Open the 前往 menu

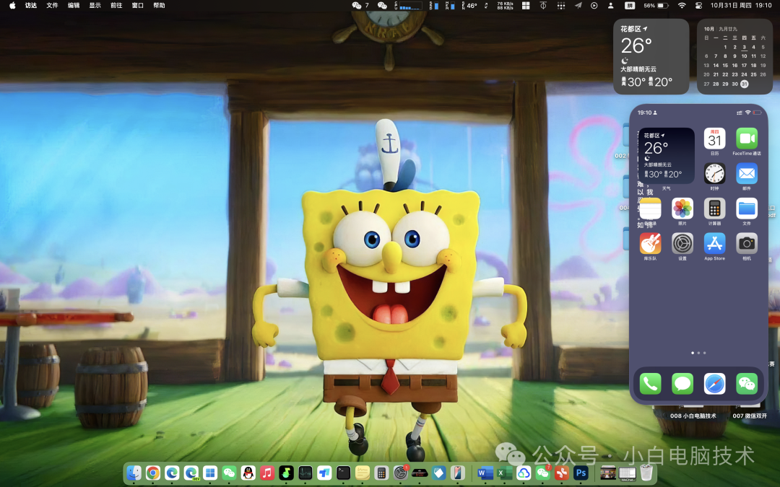tap(116, 6)
